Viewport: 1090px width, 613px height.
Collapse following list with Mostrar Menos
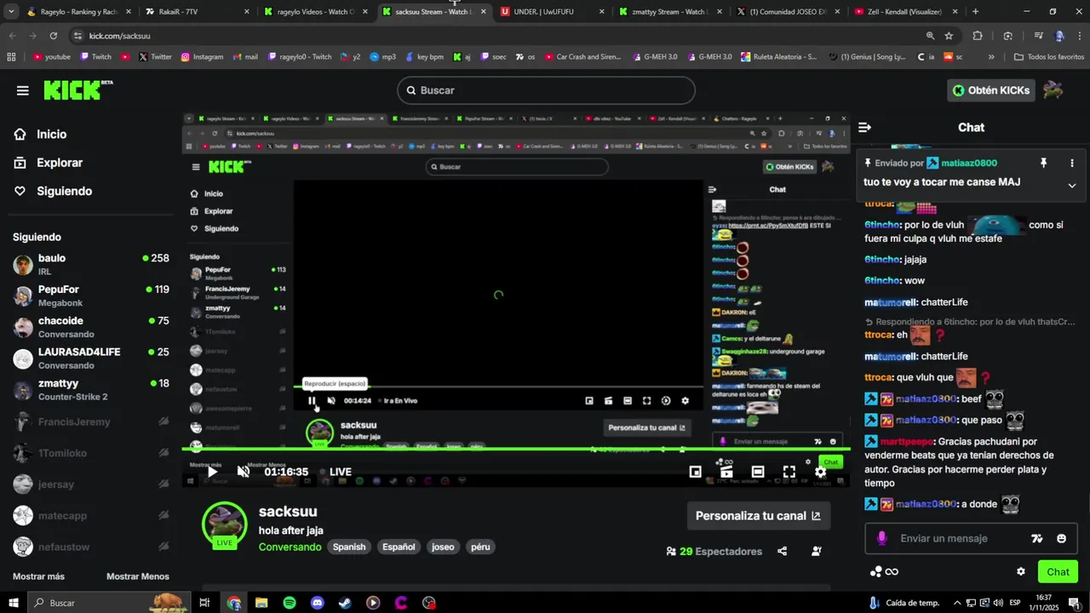(x=138, y=576)
